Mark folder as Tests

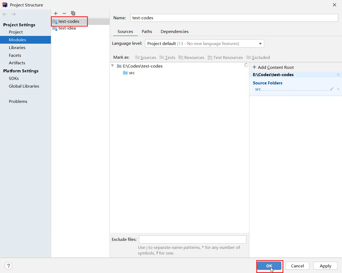pyautogui.click(x=167, y=58)
